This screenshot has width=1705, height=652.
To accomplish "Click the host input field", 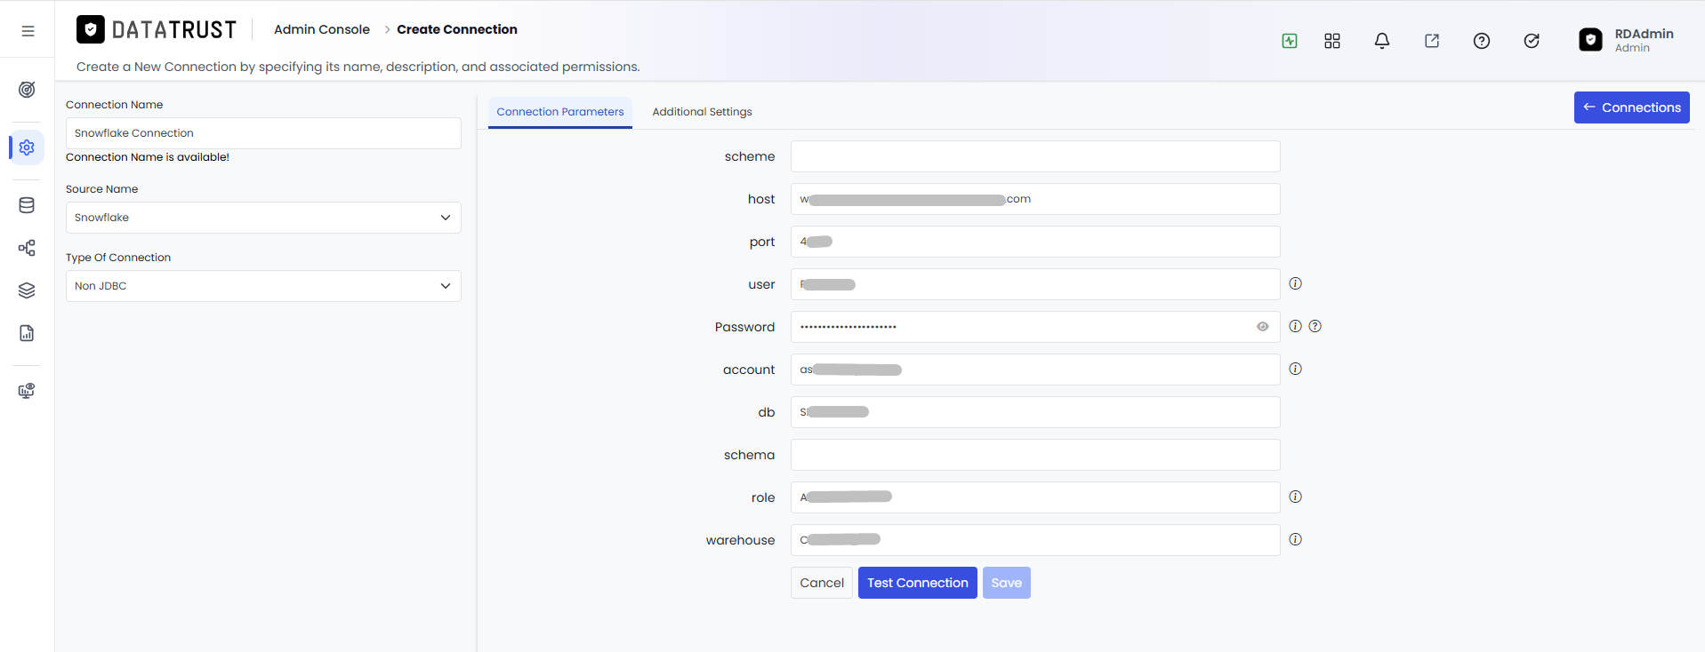I will 1035,199.
